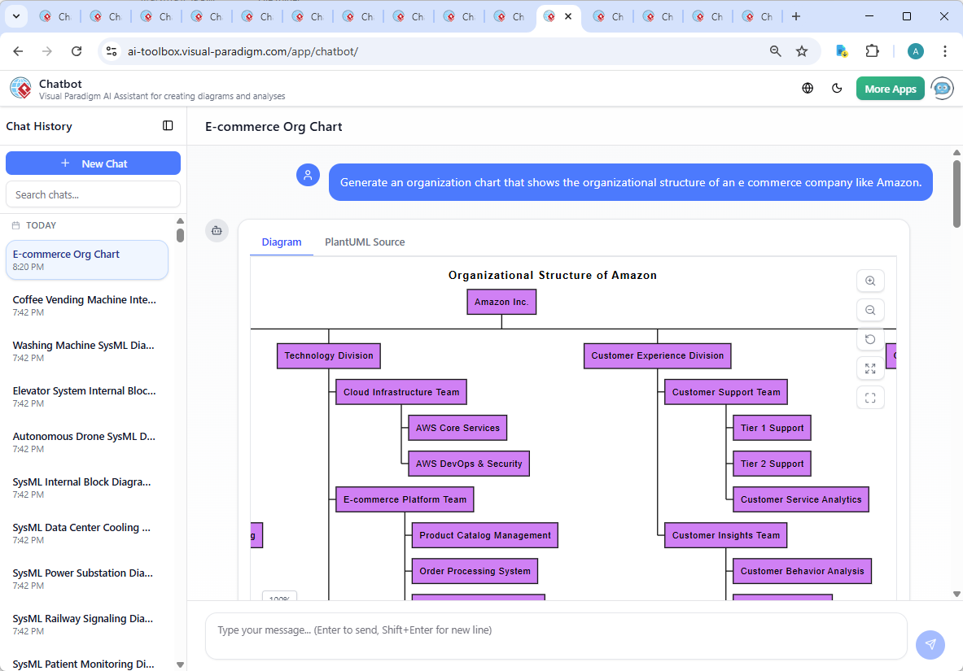Image resolution: width=963 pixels, height=671 pixels.
Task: Reset the diagram view
Action: (x=870, y=339)
